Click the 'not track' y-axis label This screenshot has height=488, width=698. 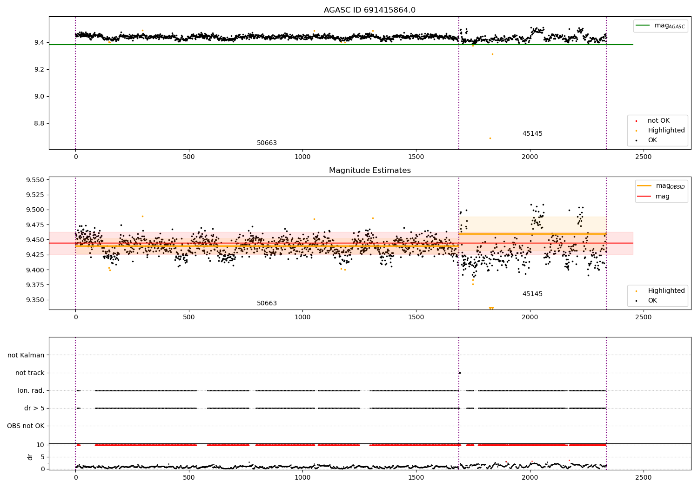(x=30, y=373)
